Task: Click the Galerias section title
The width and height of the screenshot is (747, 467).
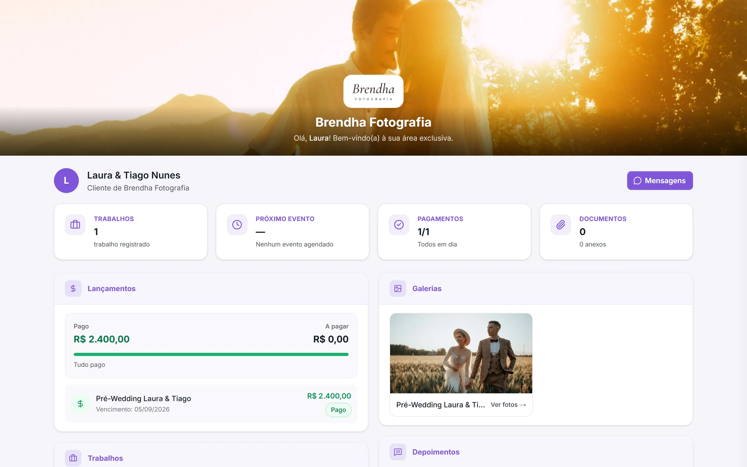Action: point(427,289)
